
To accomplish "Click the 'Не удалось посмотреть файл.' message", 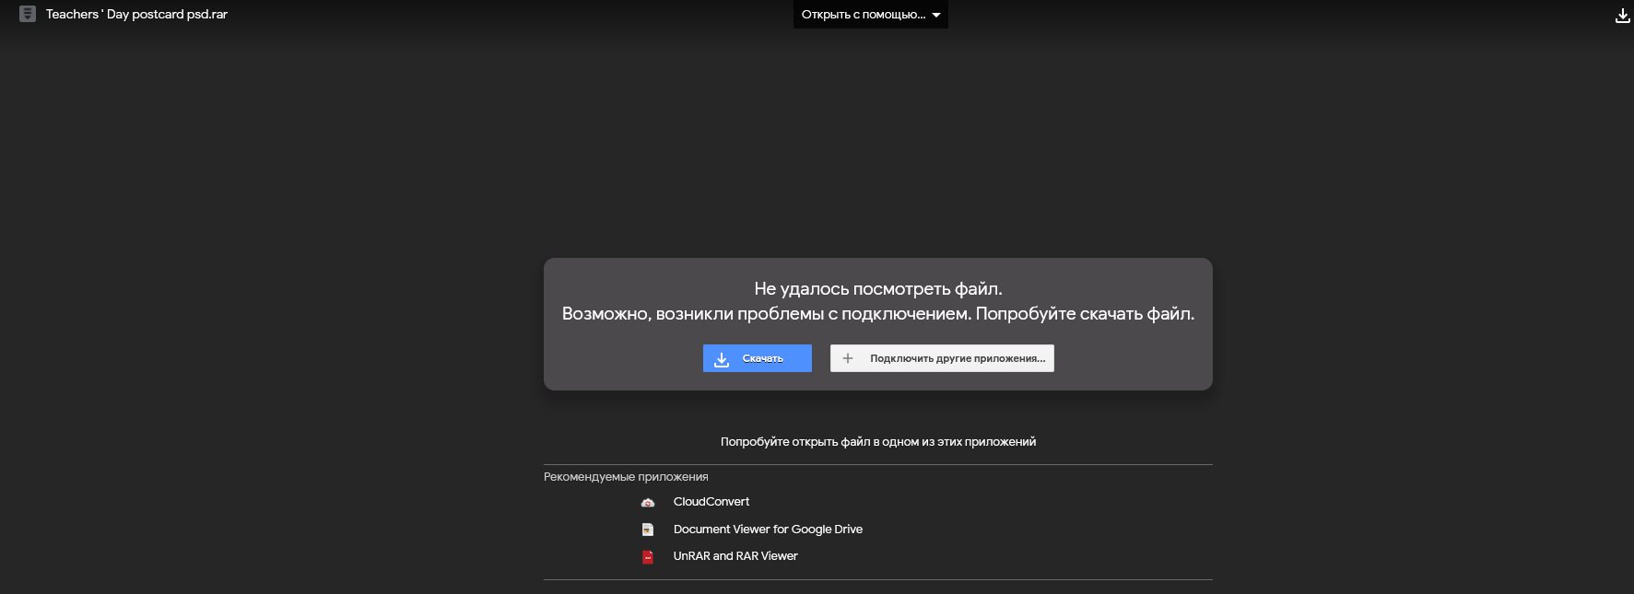I will [878, 289].
